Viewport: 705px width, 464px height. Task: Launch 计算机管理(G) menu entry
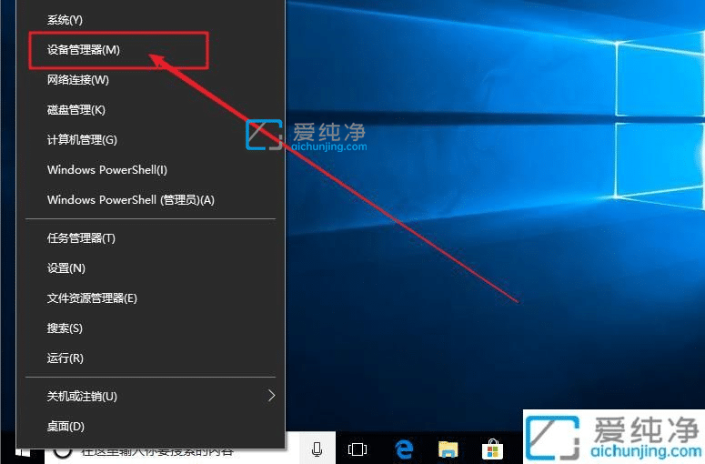tap(151, 140)
